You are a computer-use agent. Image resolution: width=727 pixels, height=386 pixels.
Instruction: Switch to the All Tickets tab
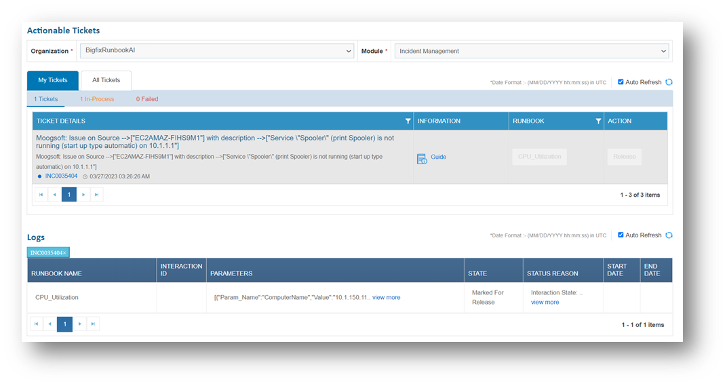click(106, 80)
